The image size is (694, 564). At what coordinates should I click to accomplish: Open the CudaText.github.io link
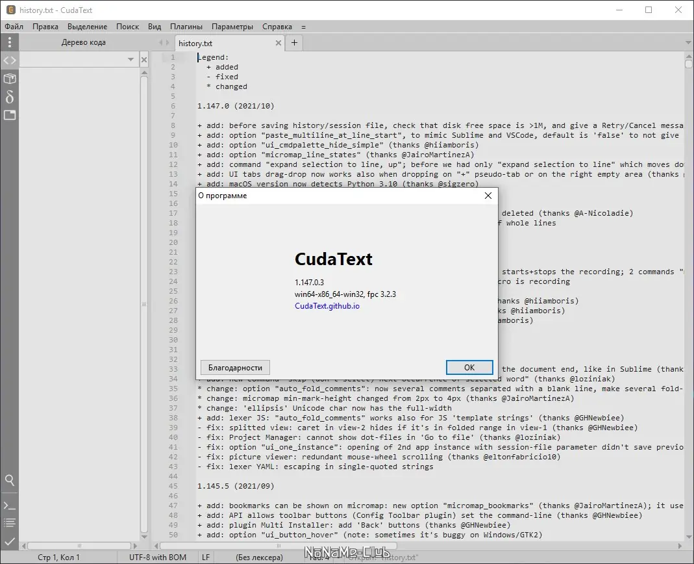(x=327, y=306)
